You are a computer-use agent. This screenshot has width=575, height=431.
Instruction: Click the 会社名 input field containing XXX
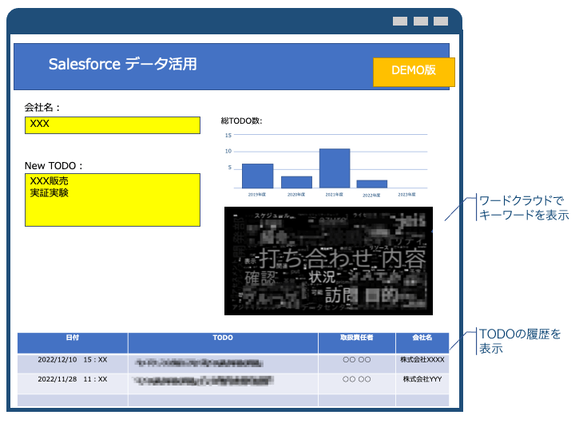pos(113,125)
